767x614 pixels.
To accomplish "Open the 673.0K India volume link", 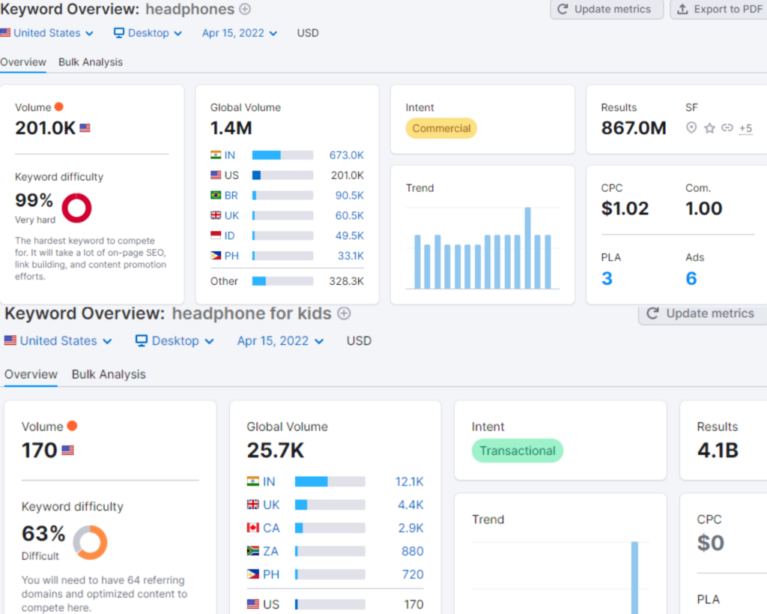I will [346, 155].
